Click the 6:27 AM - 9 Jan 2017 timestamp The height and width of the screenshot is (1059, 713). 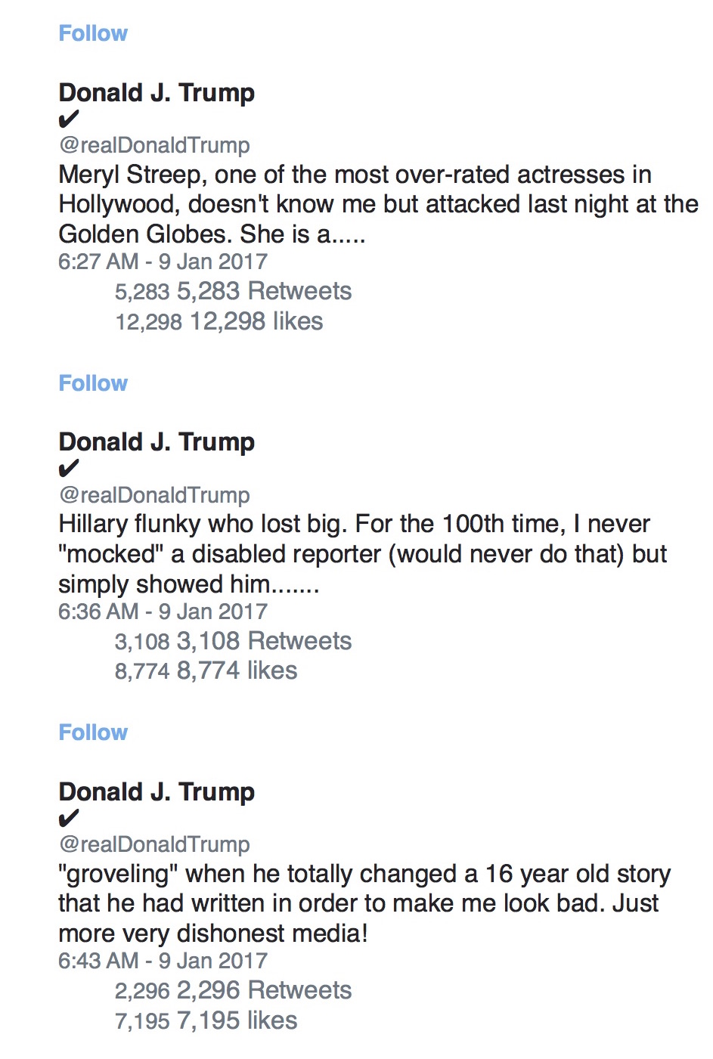(163, 262)
